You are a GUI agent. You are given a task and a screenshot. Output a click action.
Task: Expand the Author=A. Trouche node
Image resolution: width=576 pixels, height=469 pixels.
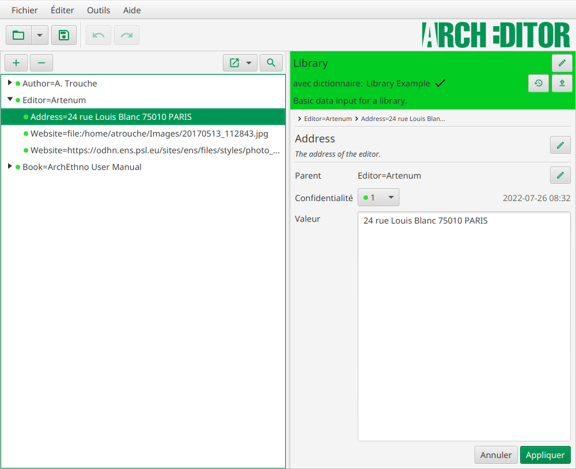[10, 83]
